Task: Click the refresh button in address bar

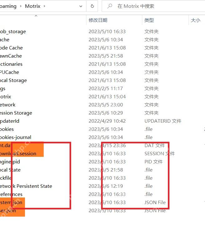Action: [x=92, y=6]
